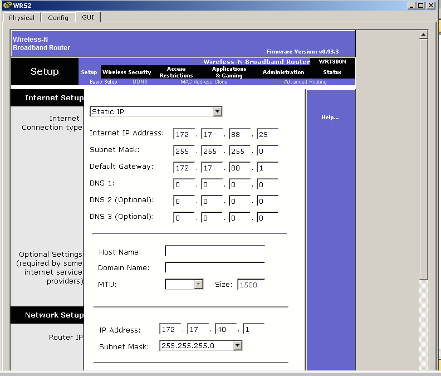Click third octet of Default Gateway
Viewport: 441px width, 376px height.
pyautogui.click(x=239, y=168)
